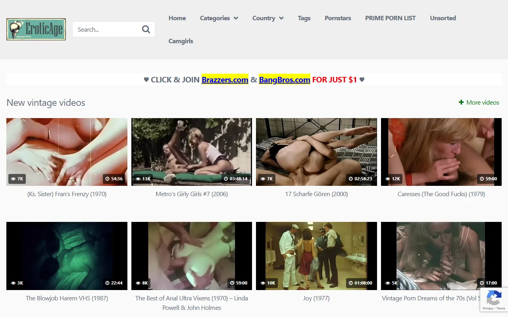Click the eye view-count icon showing 7K
This screenshot has height=317, width=508.
pyautogui.click(x=13, y=179)
